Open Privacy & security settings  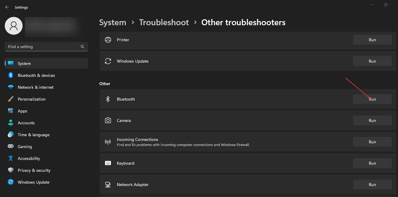[46, 170]
